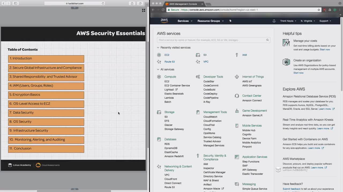Click the Chrome back arrow
The height and width of the screenshot is (192, 343).
click(x=153, y=10)
